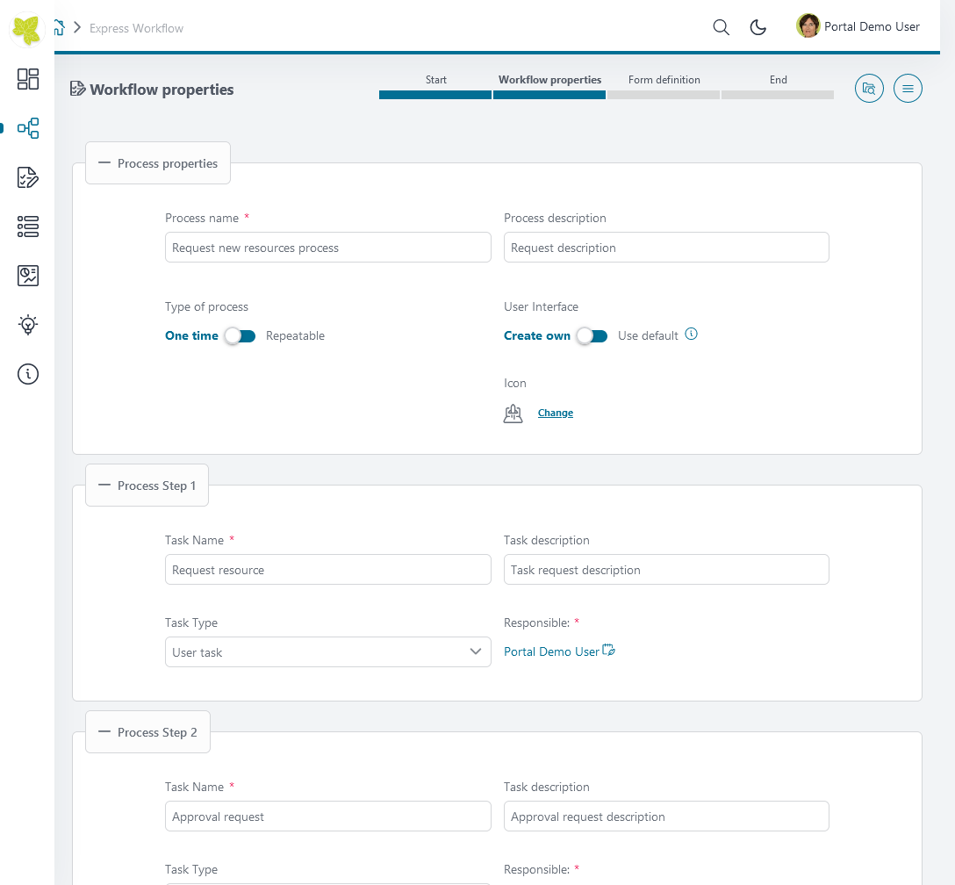Image resolution: width=955 pixels, height=885 pixels.
Task: Click the User Interface info icon
Action: coord(692,334)
